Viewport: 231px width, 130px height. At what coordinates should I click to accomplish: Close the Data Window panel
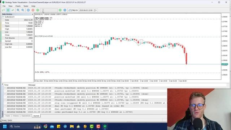tap(32, 14)
